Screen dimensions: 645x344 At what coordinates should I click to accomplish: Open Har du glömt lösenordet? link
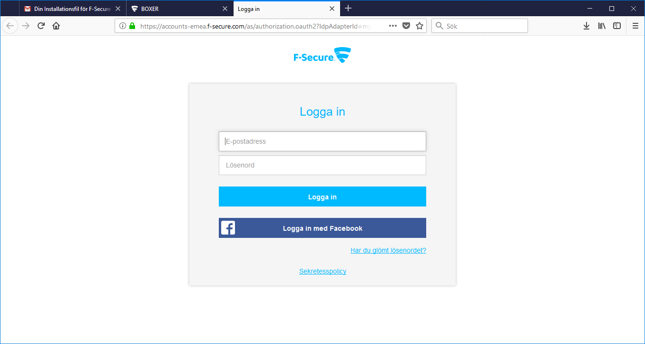(388, 250)
